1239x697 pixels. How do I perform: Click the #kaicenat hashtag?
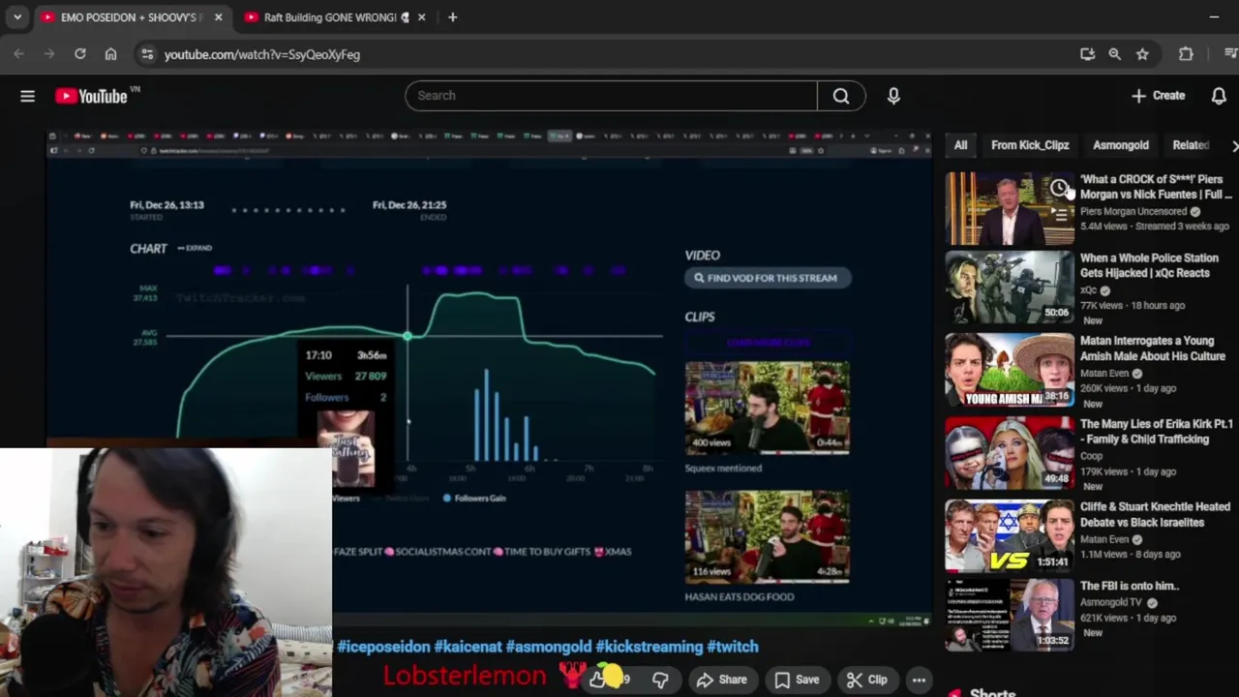click(x=468, y=647)
